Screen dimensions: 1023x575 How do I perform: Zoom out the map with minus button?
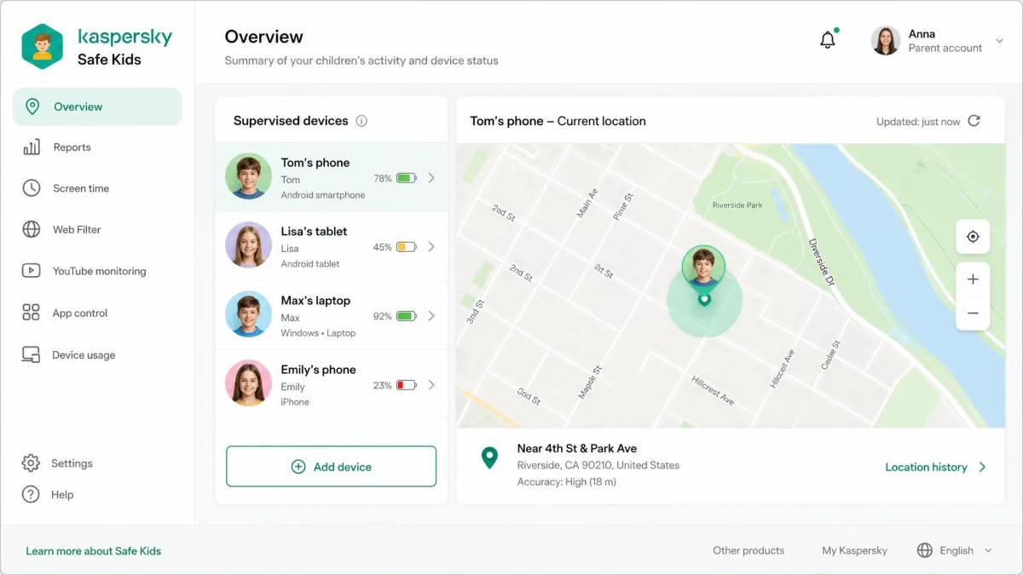(973, 313)
